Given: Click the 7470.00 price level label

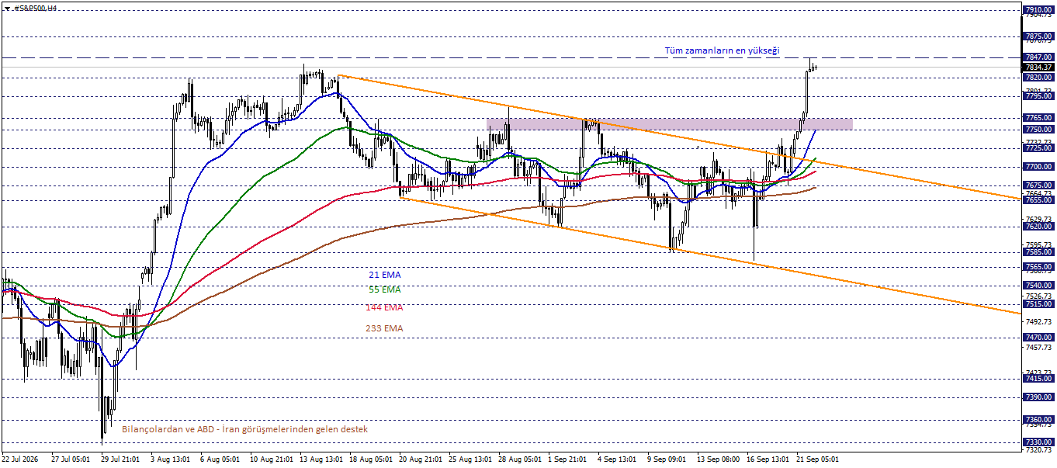Looking at the screenshot, I should (x=1038, y=338).
